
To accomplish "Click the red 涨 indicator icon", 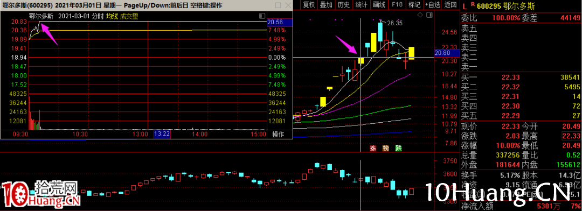I will [373, 149].
